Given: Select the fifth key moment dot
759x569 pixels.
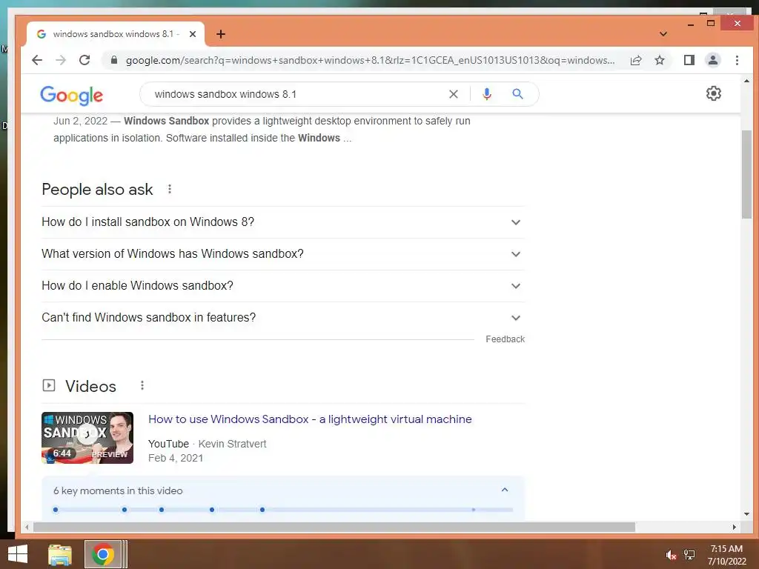Looking at the screenshot, I should (262, 510).
